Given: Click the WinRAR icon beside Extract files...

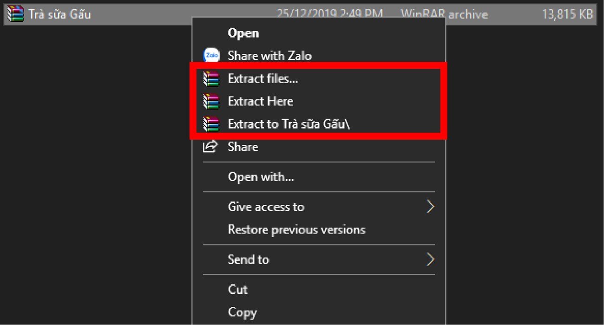Looking at the screenshot, I should (x=211, y=78).
